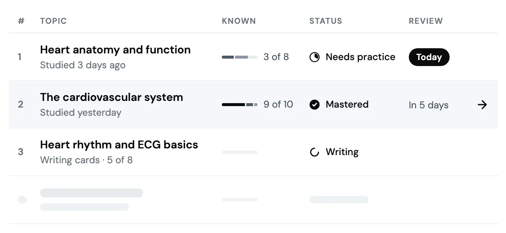This screenshot has width=506, height=233.
Task: Open Heart rhythm and ECG basics topic
Action: pyautogui.click(x=119, y=145)
